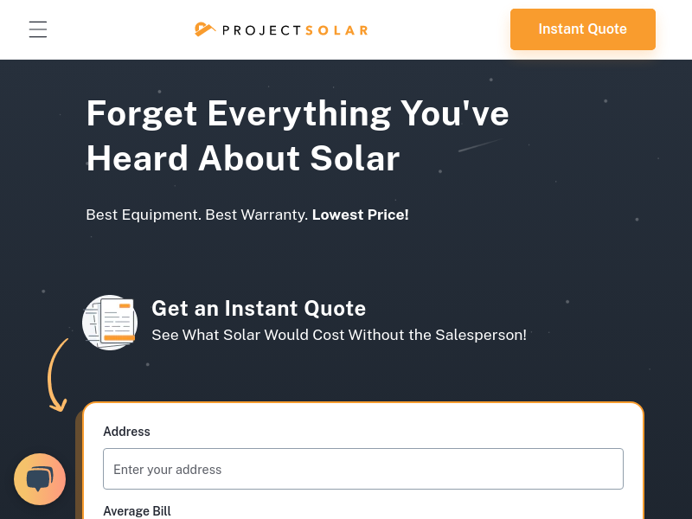Click the word PROJECT in the logo
The width and height of the screenshot is (692, 519).
point(262,30)
